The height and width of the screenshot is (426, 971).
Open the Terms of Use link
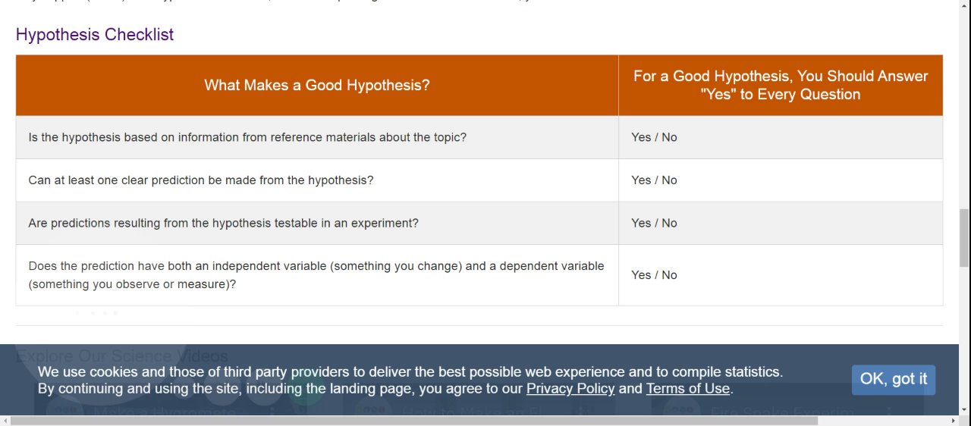pos(687,389)
